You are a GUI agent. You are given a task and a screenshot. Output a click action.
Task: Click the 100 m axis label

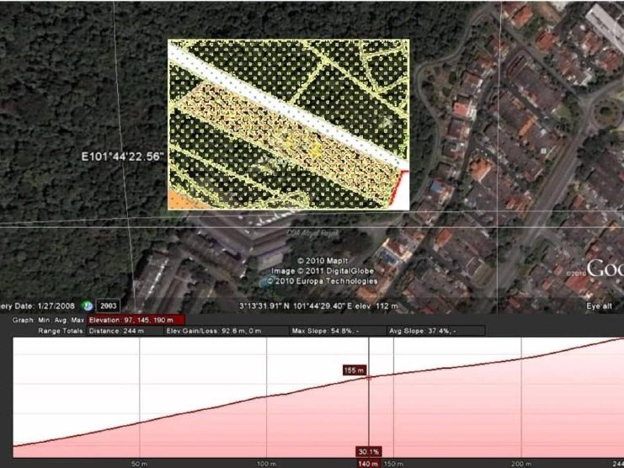pos(266,464)
